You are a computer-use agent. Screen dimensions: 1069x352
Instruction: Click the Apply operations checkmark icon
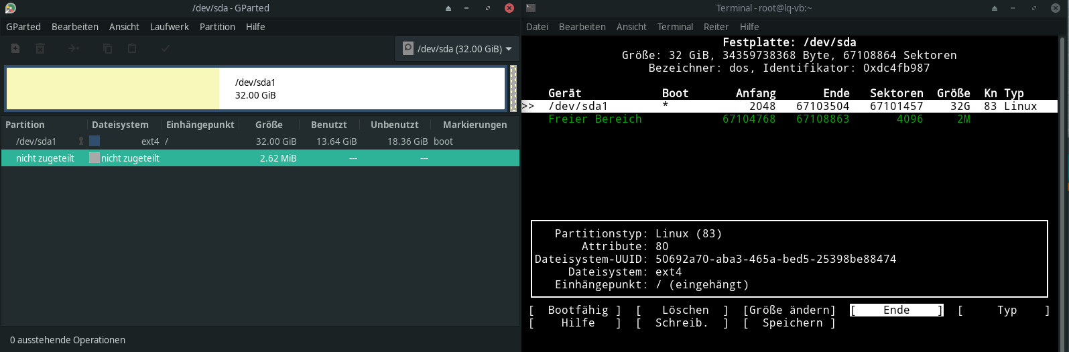coord(166,48)
